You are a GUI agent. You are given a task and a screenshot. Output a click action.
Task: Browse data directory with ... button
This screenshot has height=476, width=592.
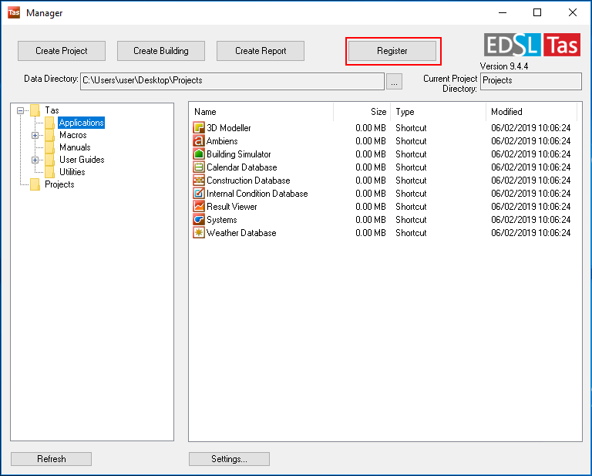pos(394,82)
